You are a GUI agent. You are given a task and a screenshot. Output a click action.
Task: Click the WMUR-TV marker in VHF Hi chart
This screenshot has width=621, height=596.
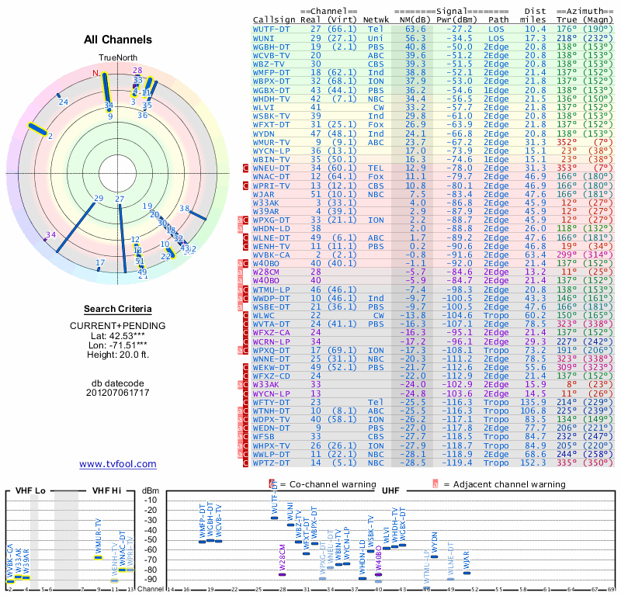point(99,558)
